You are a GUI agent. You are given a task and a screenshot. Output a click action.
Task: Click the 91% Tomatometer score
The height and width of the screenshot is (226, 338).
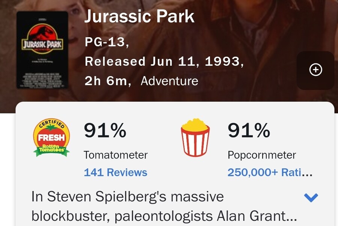pyautogui.click(x=105, y=130)
